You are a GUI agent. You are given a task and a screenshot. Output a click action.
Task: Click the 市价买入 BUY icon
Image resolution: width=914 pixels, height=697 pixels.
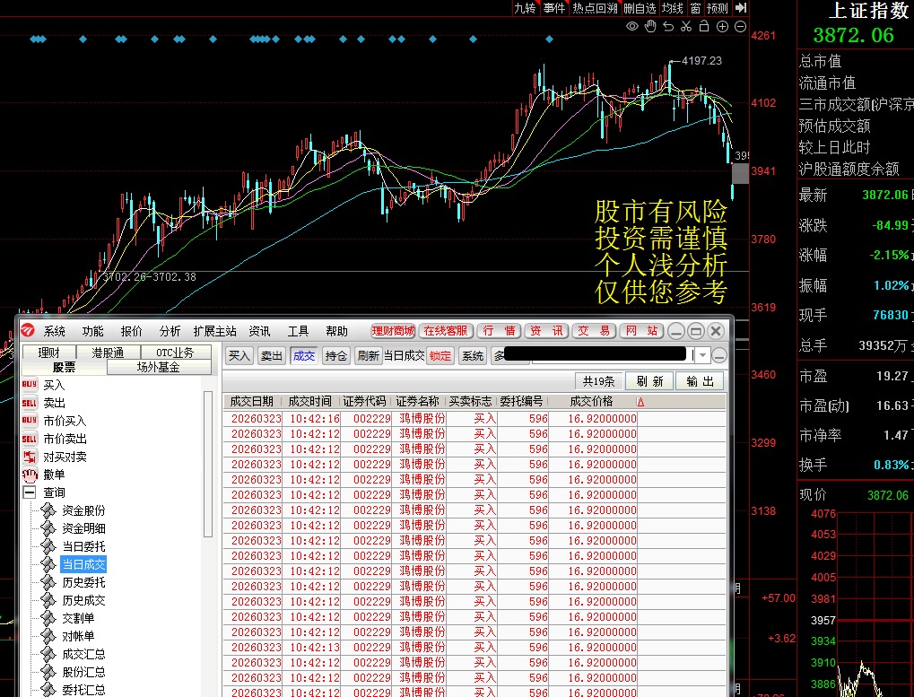click(30, 421)
